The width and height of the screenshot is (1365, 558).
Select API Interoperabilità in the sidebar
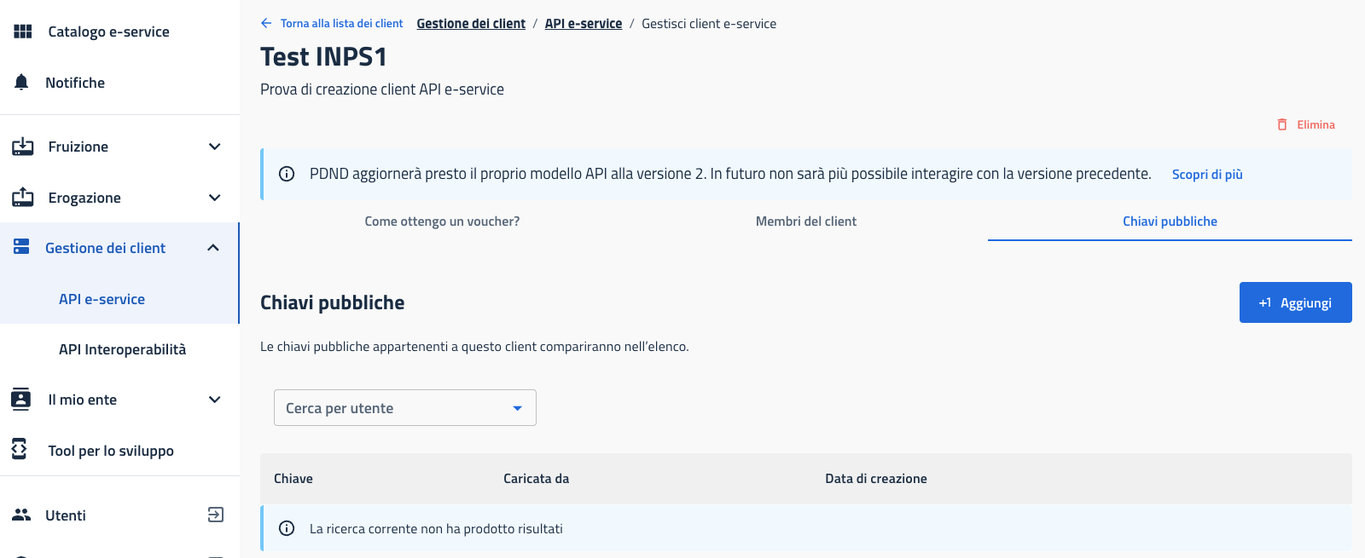tap(122, 349)
